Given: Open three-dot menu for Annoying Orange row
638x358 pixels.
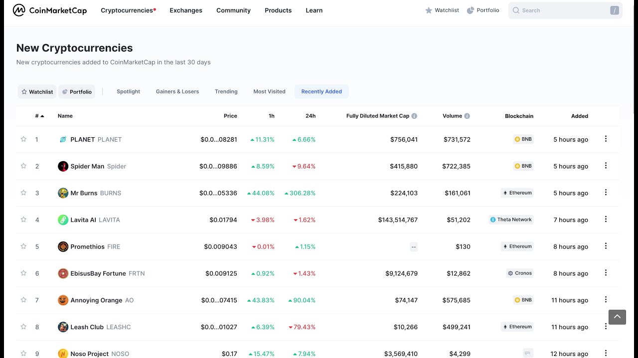Looking at the screenshot, I should click(x=606, y=300).
